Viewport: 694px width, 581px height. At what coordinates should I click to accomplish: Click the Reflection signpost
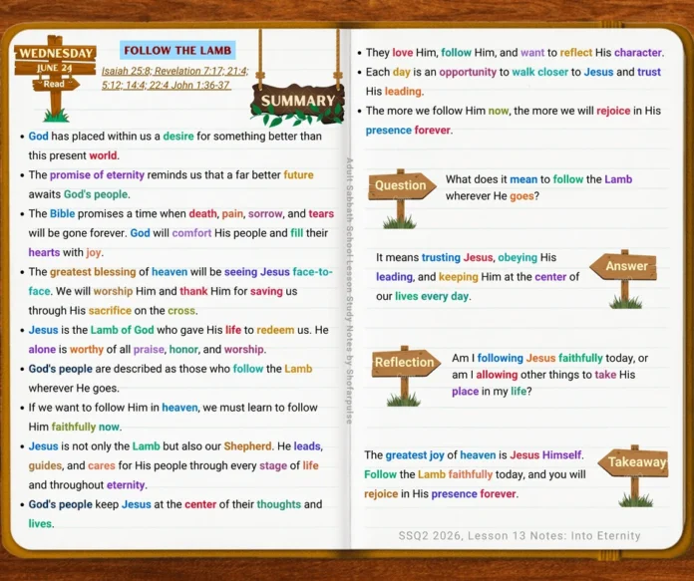coord(406,376)
